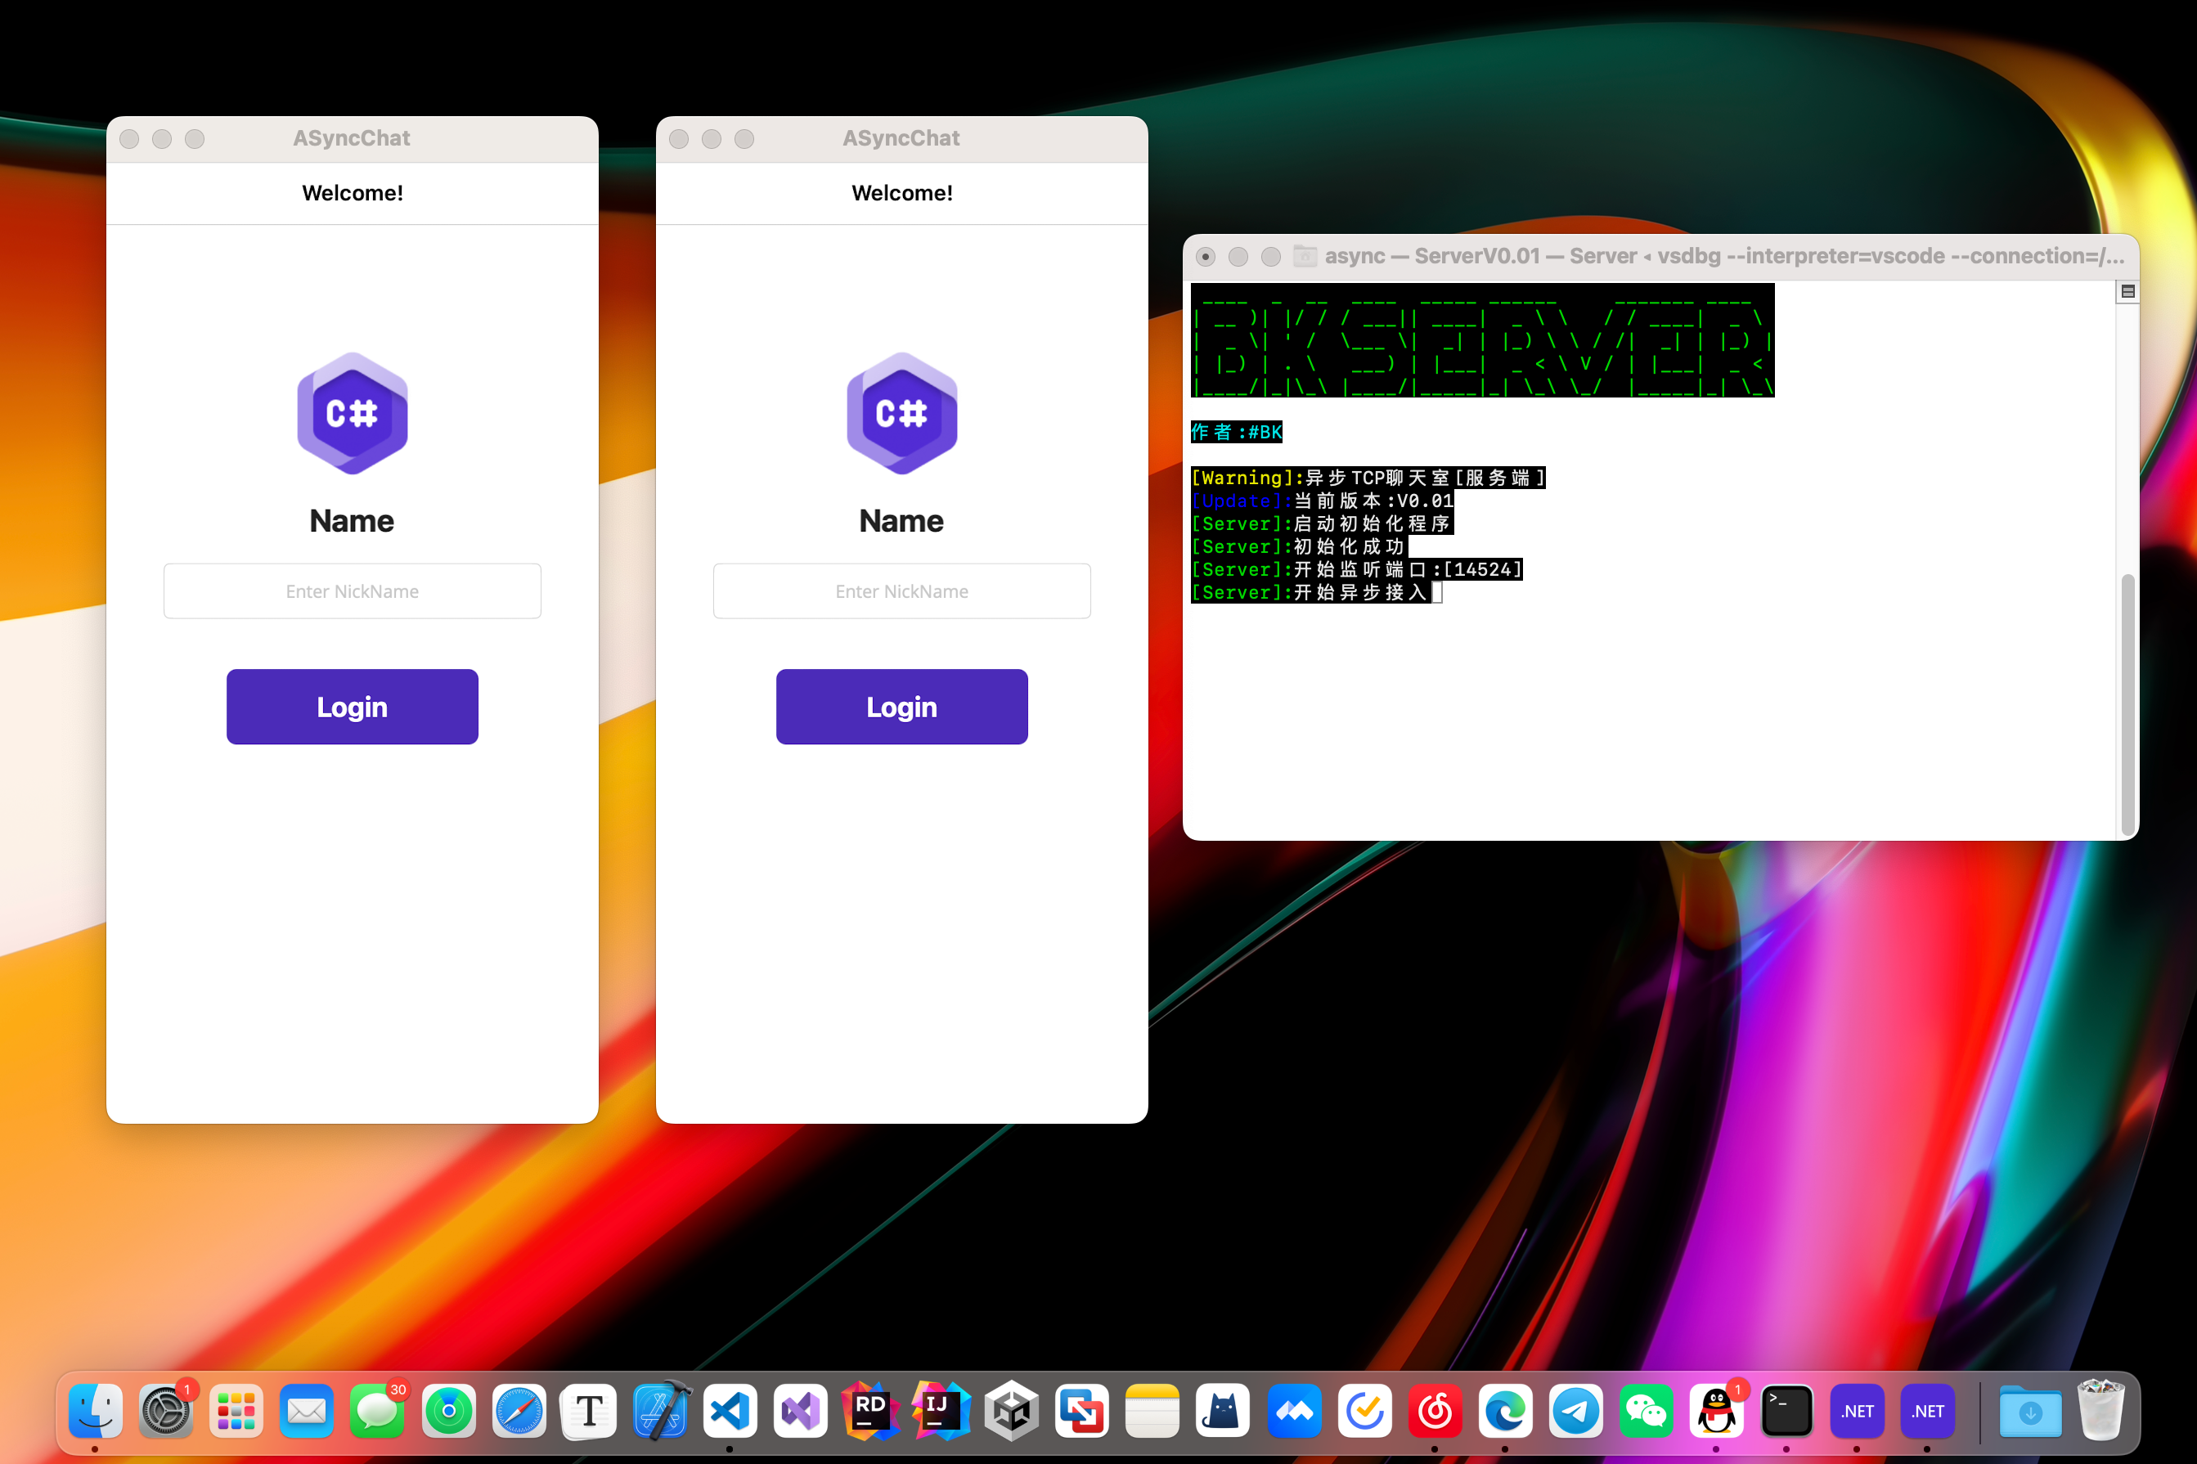Click Login in the right ASyncChat window
This screenshot has width=2197, height=1464.
pos(902,707)
